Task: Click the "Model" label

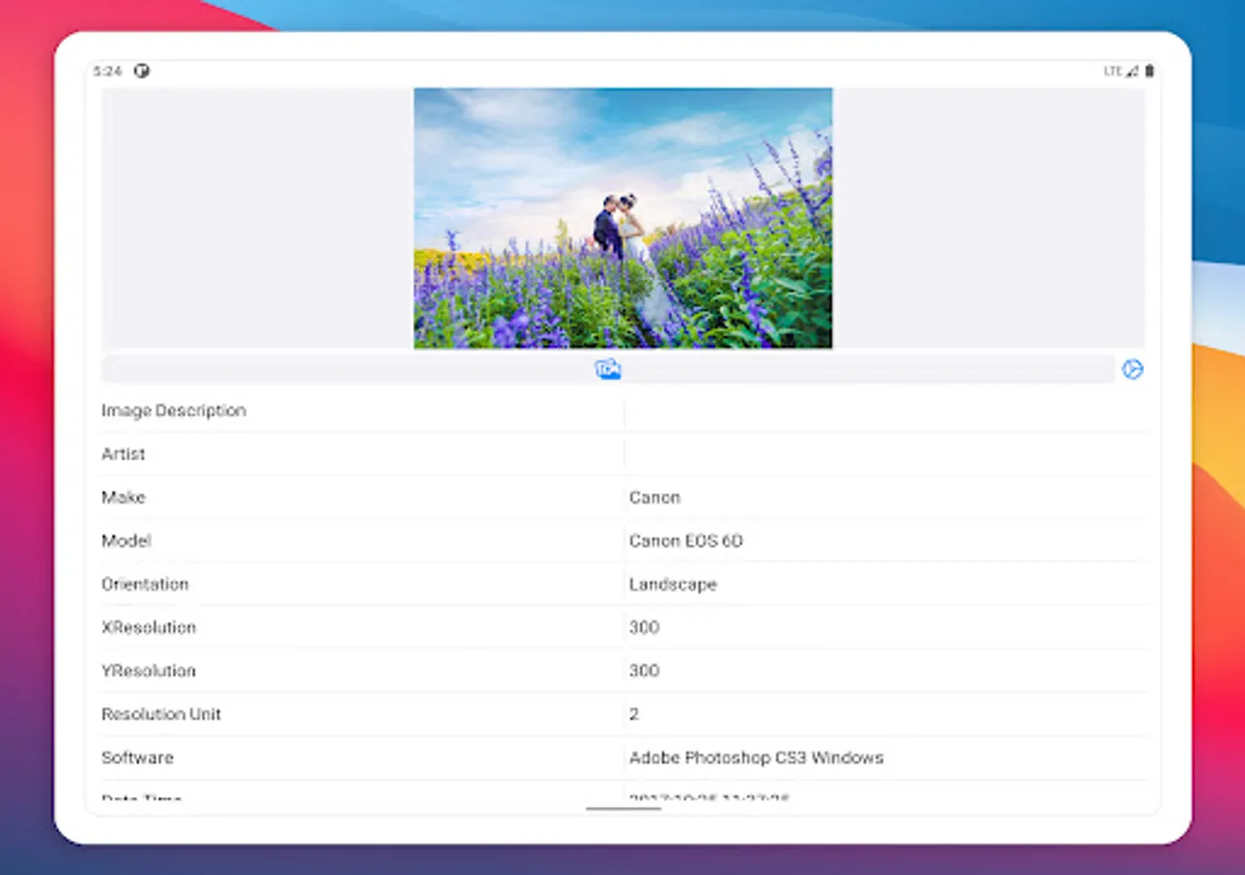Action: [x=126, y=541]
